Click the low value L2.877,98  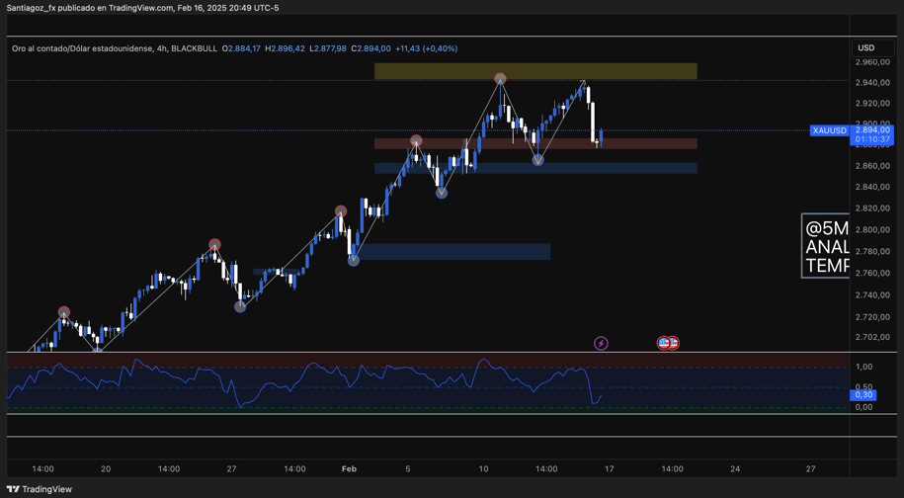pos(328,49)
